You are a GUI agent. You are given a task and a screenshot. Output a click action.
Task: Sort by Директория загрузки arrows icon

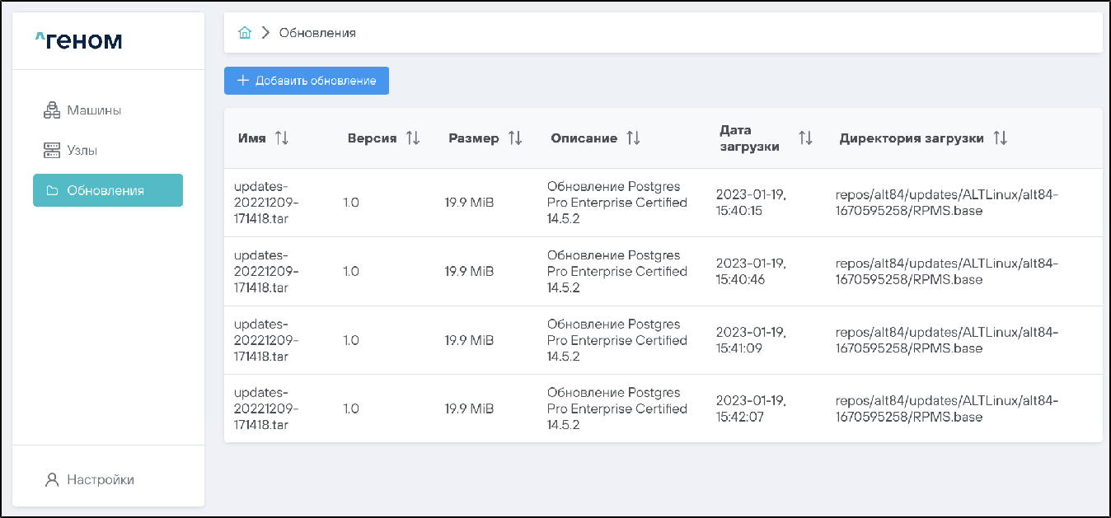point(1000,138)
